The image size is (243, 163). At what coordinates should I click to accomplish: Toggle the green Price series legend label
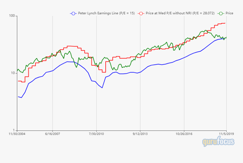229,13
